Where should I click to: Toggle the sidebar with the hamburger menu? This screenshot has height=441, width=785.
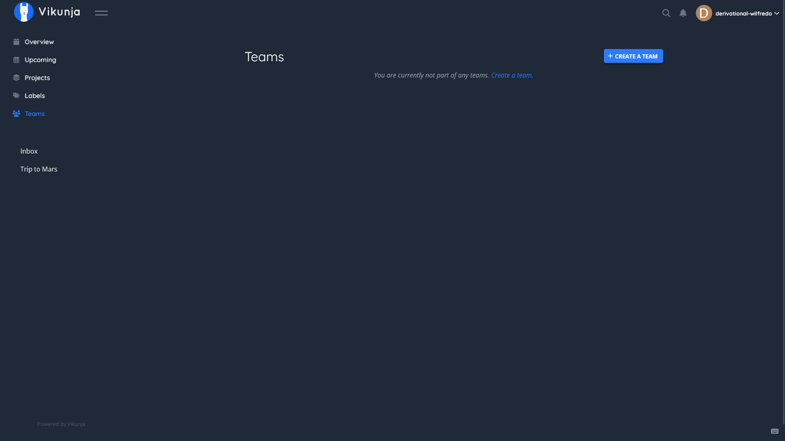coord(101,13)
